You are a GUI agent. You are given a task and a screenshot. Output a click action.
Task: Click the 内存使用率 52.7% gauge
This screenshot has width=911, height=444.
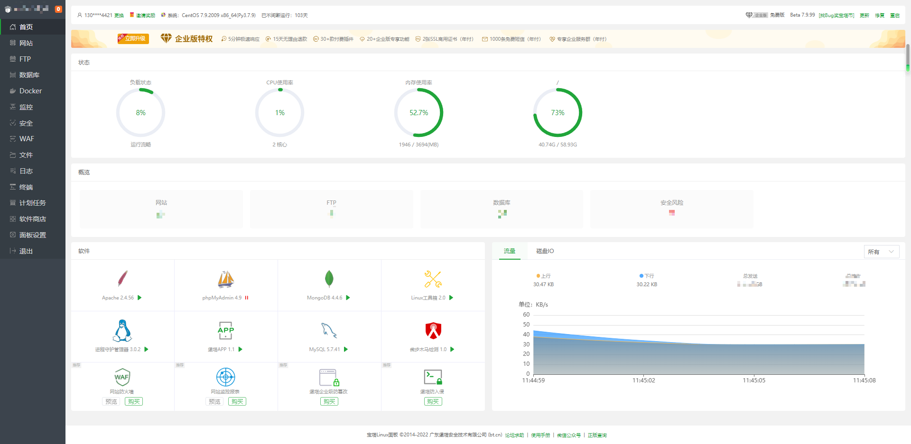tap(419, 113)
